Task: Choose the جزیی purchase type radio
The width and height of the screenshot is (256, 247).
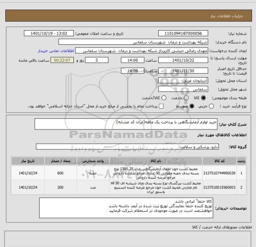Action: [212, 106]
